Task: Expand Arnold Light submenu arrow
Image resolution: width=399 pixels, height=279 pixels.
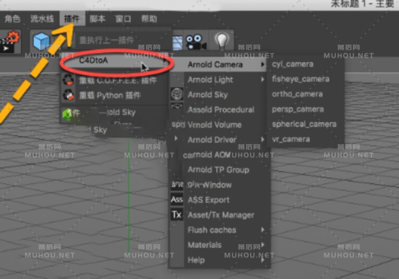Action: [x=263, y=80]
